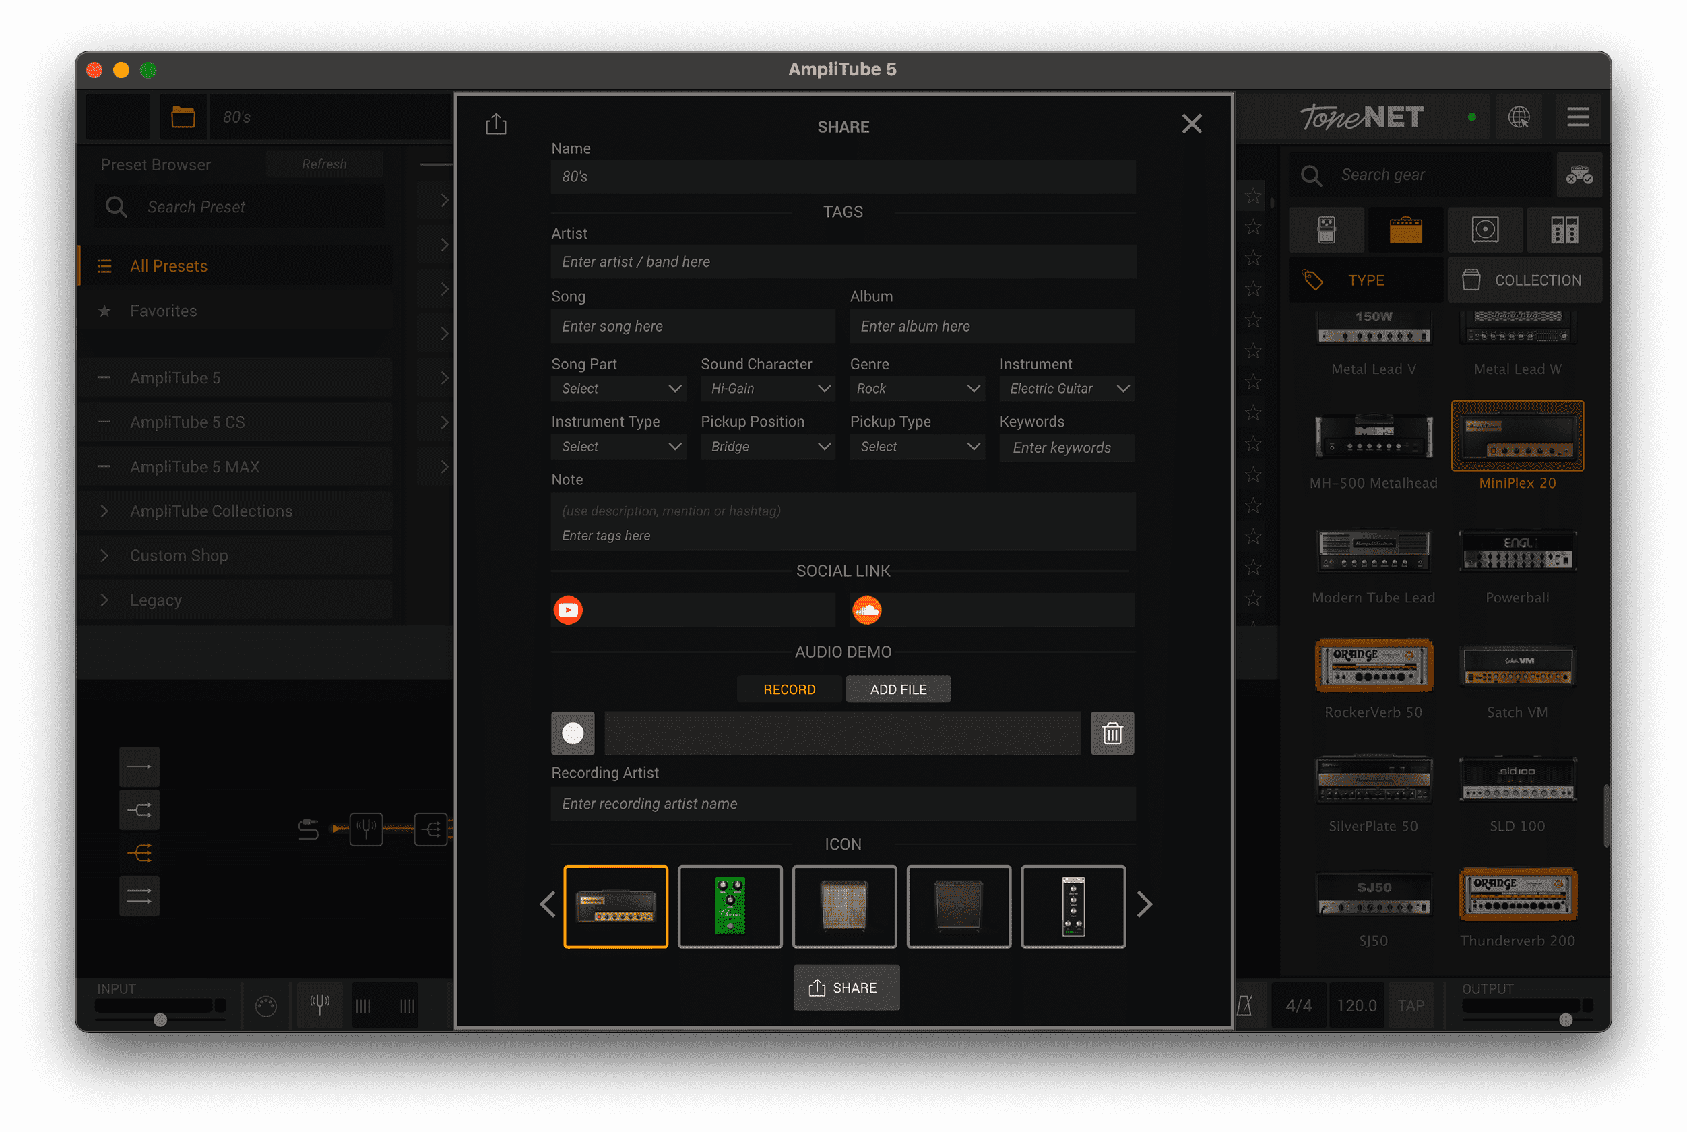Image resolution: width=1687 pixels, height=1132 pixels.
Task: Delete audio demo with trash icon
Action: coord(1112,734)
